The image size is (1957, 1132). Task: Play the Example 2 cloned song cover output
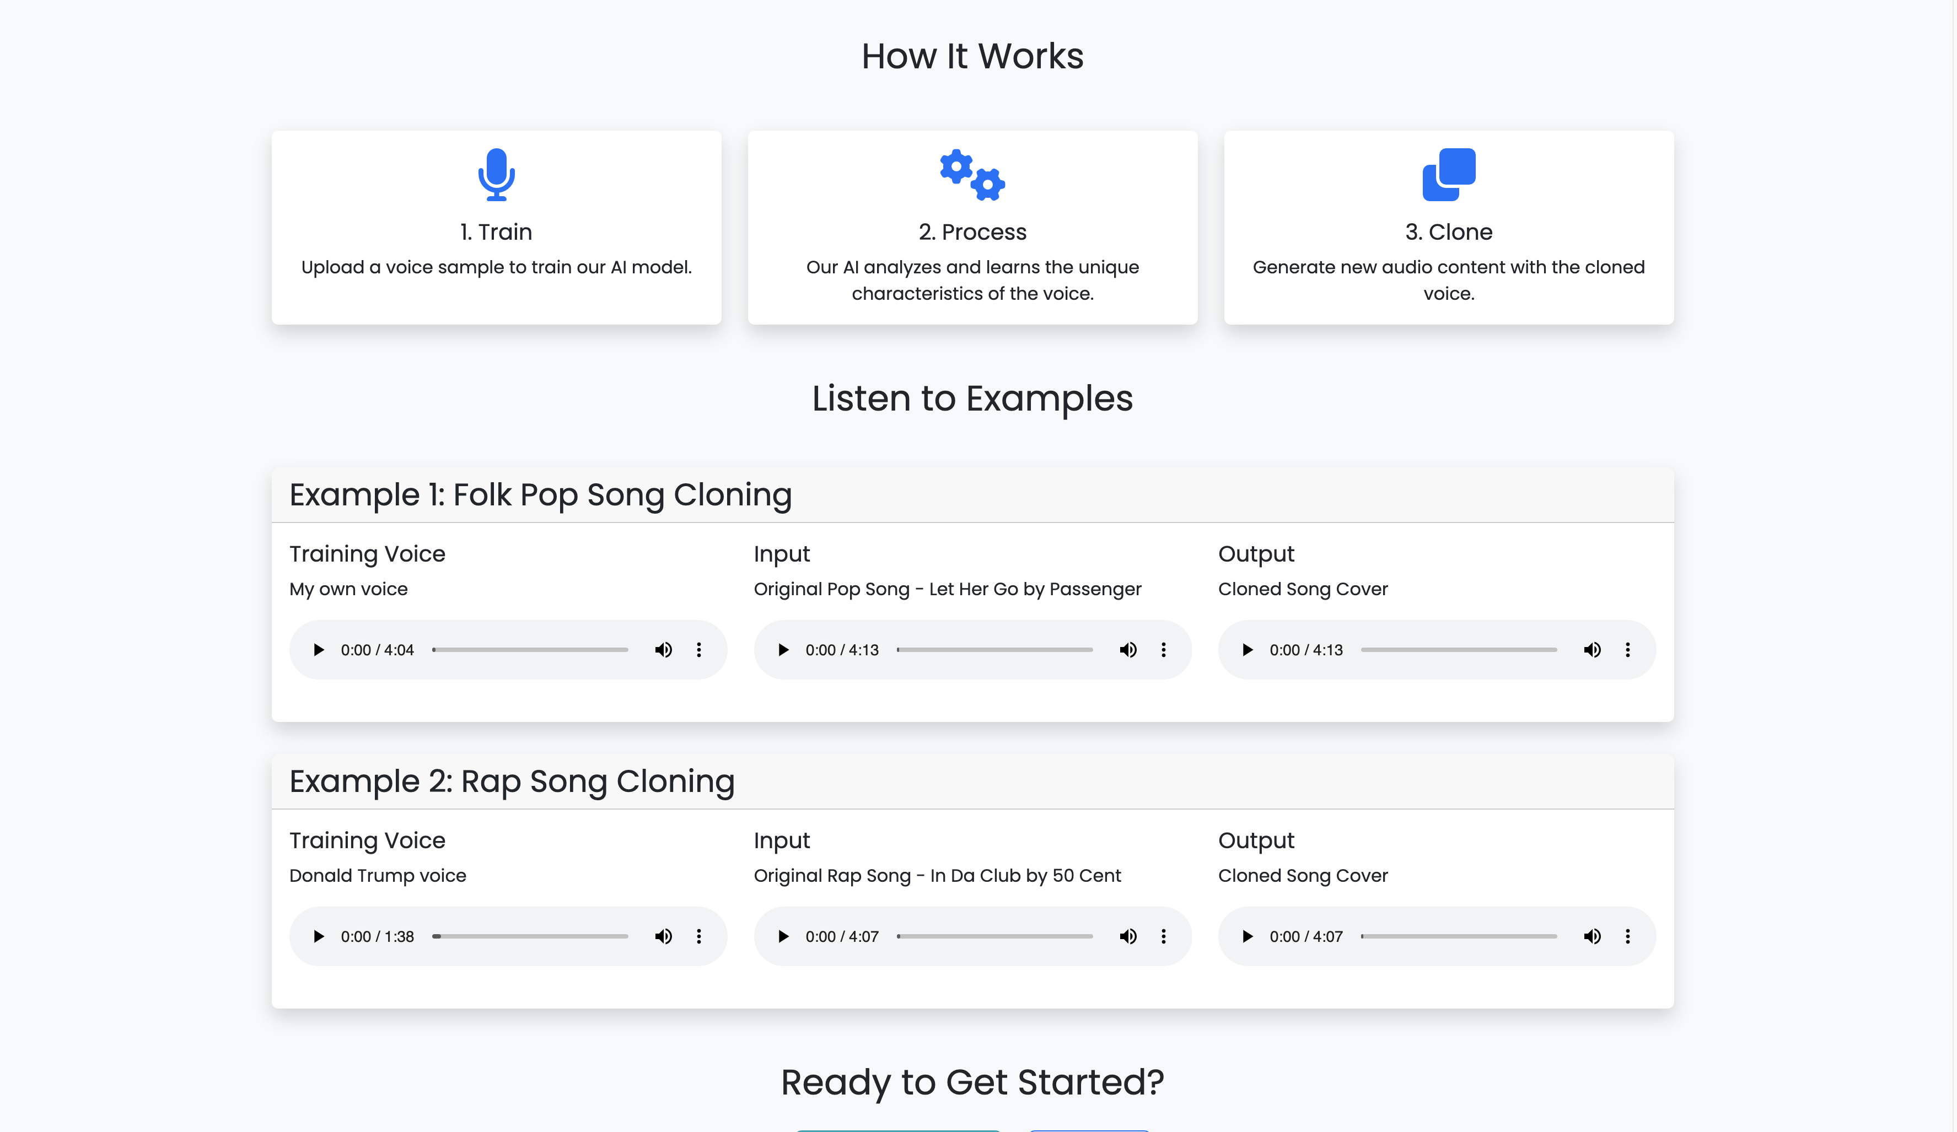pyautogui.click(x=1247, y=936)
